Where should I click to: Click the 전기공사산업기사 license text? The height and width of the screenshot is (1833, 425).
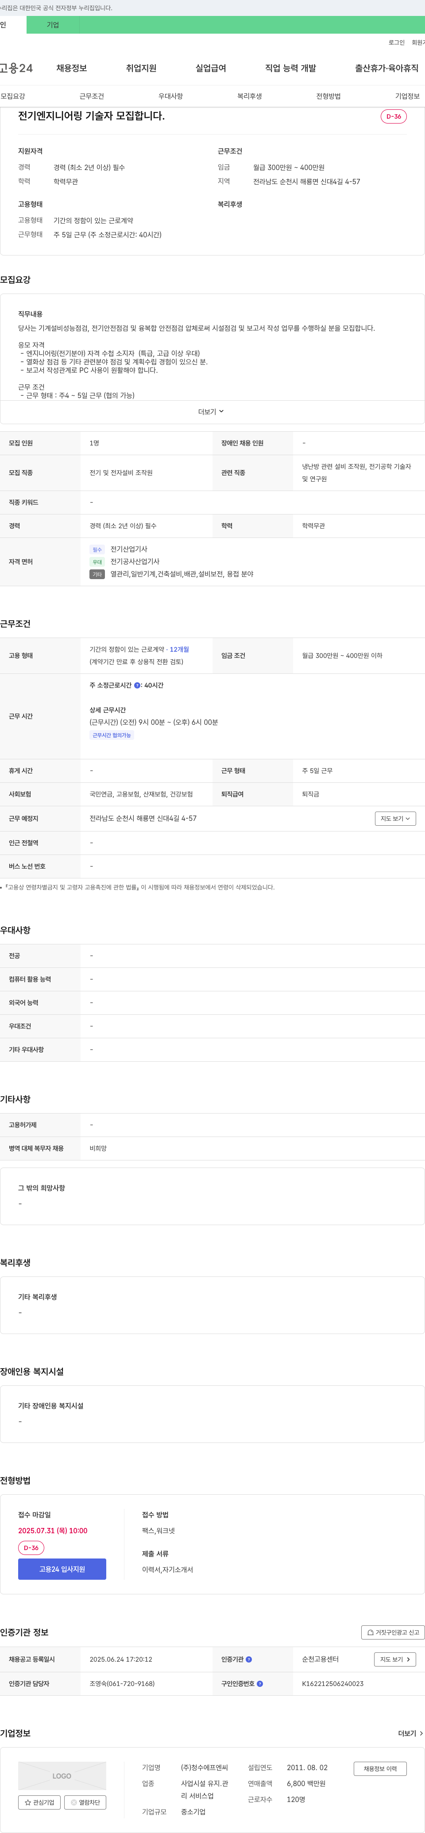tap(135, 562)
